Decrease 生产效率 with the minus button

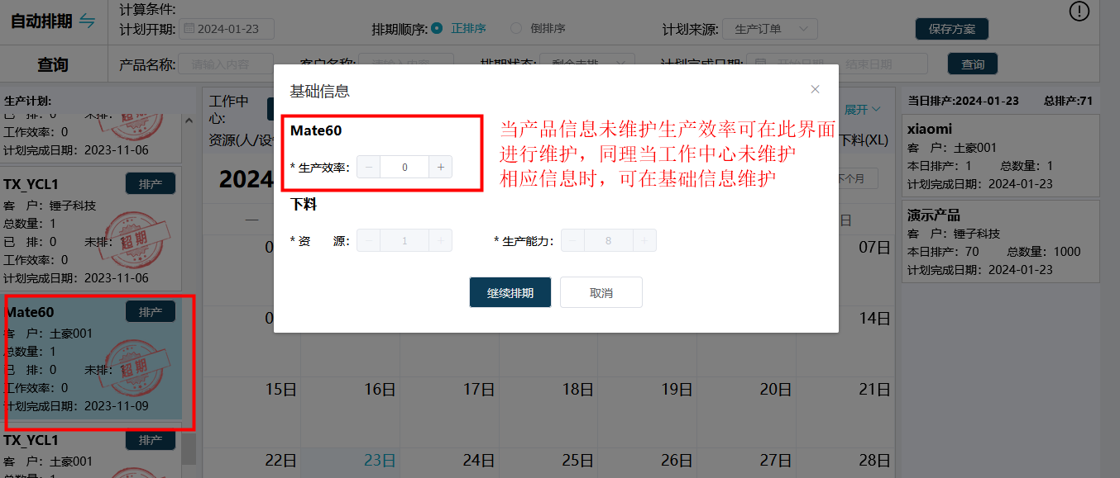pyautogui.click(x=369, y=167)
